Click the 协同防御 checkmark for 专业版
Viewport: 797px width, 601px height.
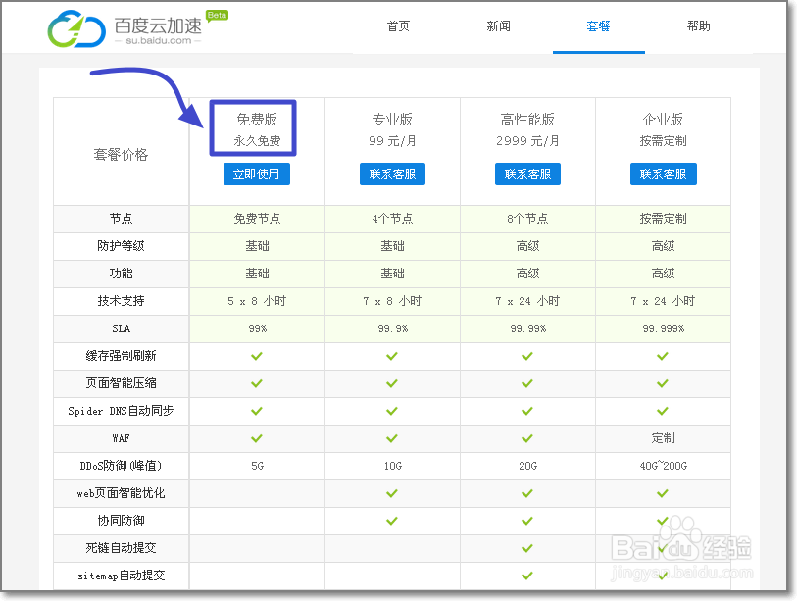(391, 521)
